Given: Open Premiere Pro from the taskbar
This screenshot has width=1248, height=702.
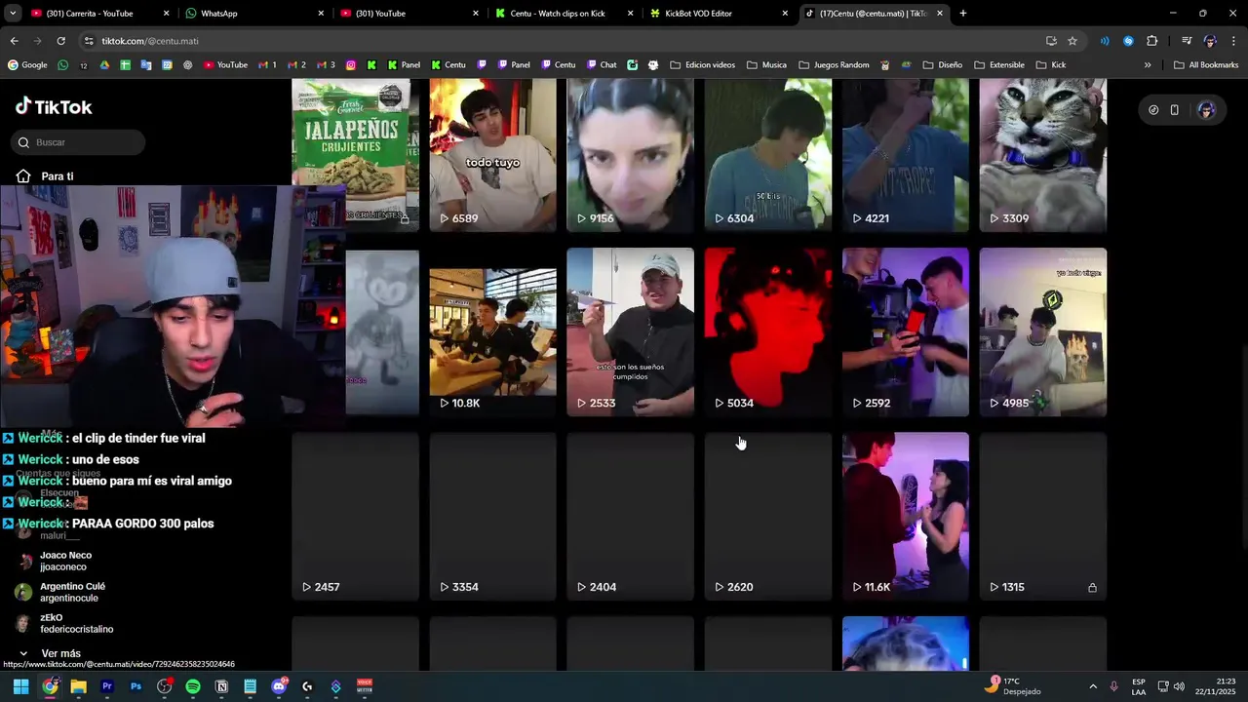Looking at the screenshot, I should [107, 686].
